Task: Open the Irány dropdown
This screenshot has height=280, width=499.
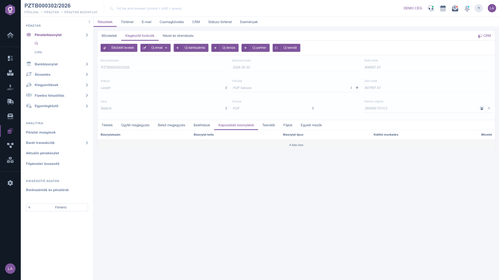Action: (x=164, y=108)
